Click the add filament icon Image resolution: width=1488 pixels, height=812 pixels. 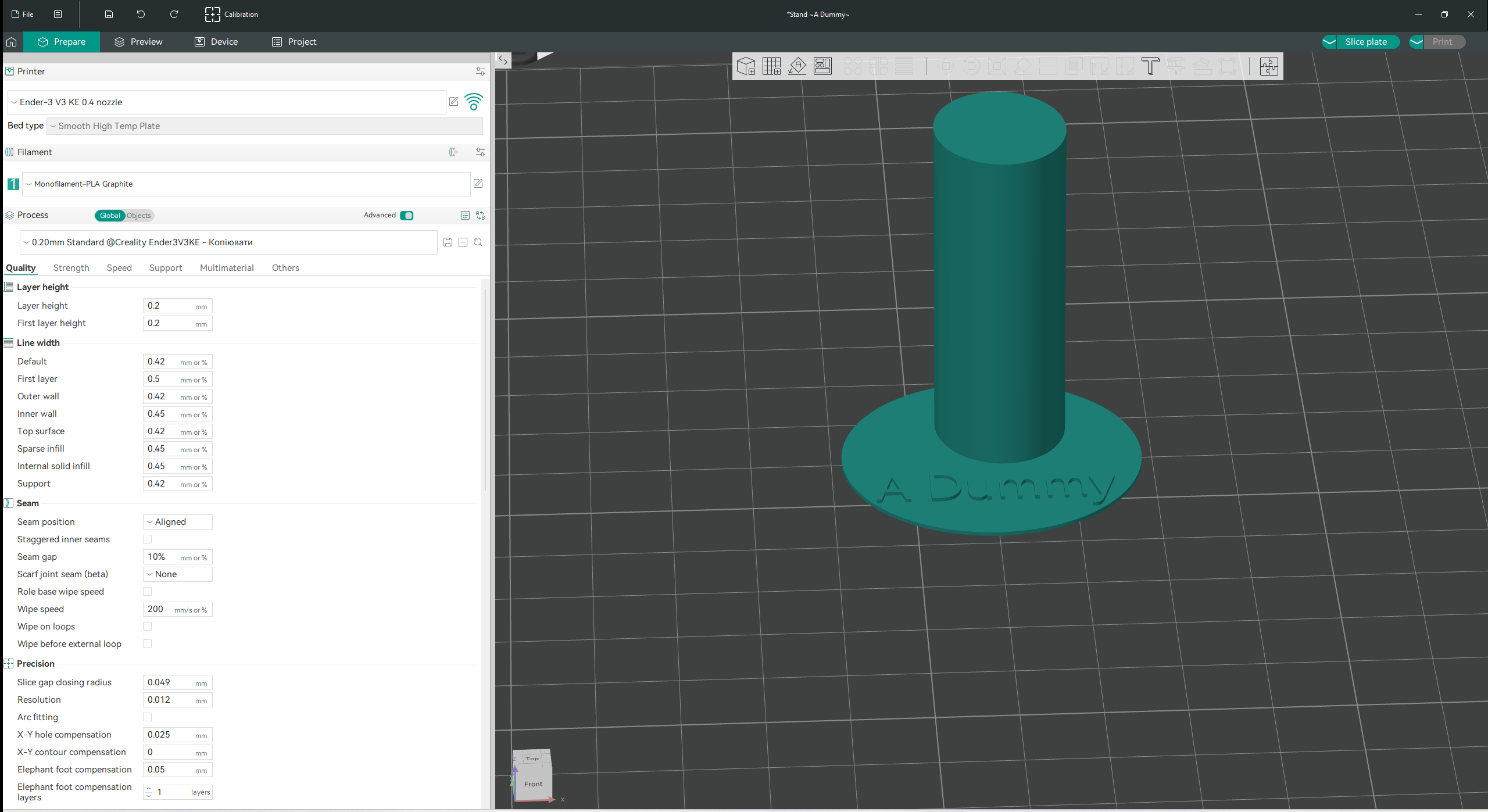tap(454, 152)
